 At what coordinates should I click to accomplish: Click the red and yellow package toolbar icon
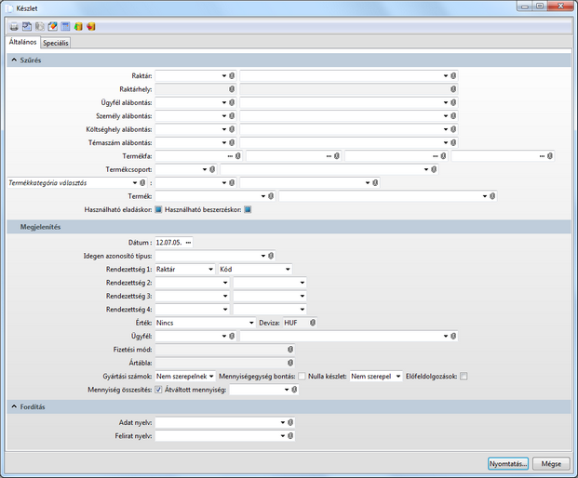pos(91,26)
